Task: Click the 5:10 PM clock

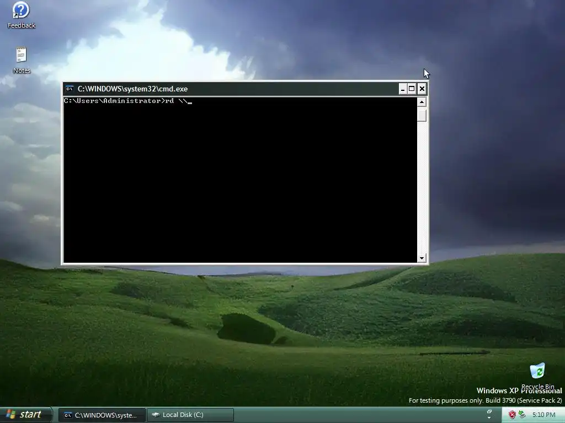Action: click(x=543, y=415)
